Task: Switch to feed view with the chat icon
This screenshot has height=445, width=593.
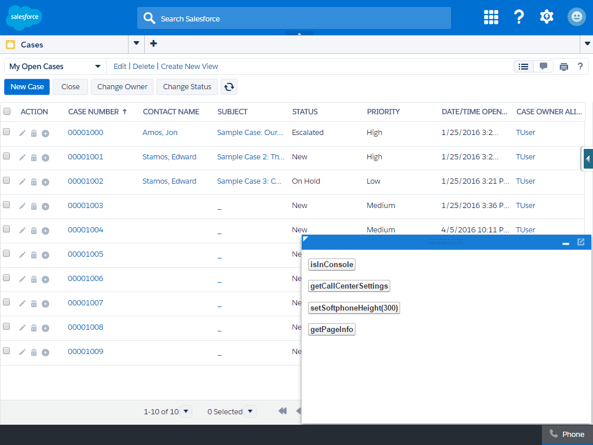Action: tap(543, 66)
